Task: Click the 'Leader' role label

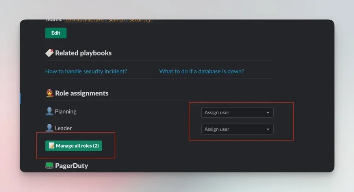Action: click(63, 128)
